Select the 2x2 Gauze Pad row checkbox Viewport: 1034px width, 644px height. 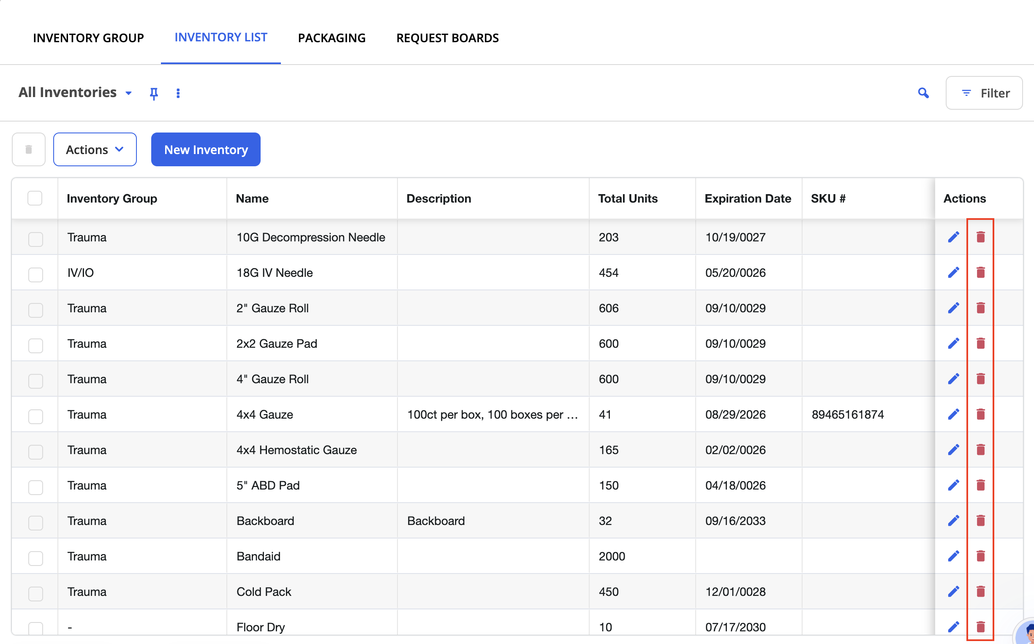(36, 346)
